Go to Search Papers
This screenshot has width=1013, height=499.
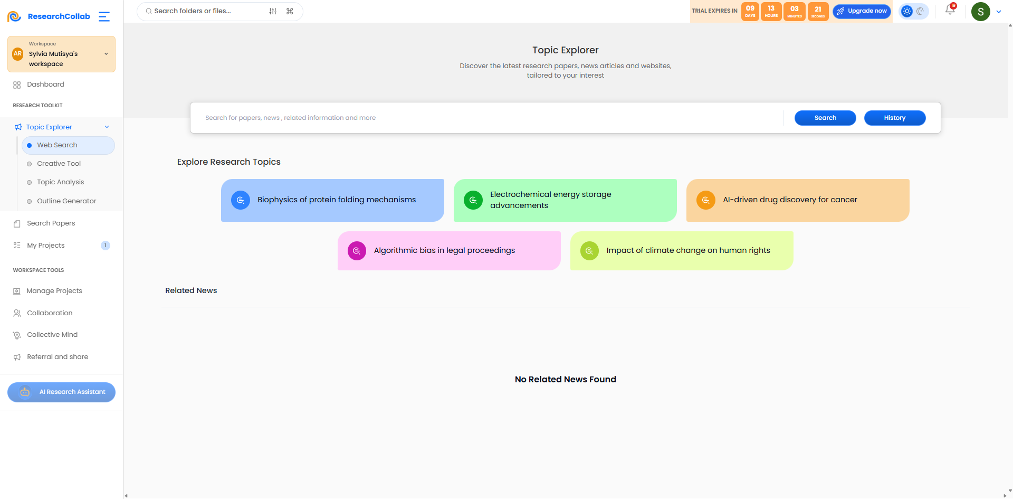(51, 223)
